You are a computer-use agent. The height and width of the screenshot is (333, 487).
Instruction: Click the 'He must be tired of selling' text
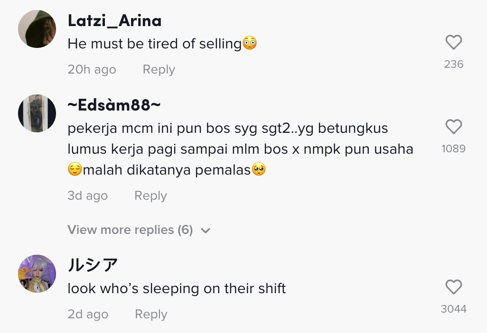(x=155, y=44)
